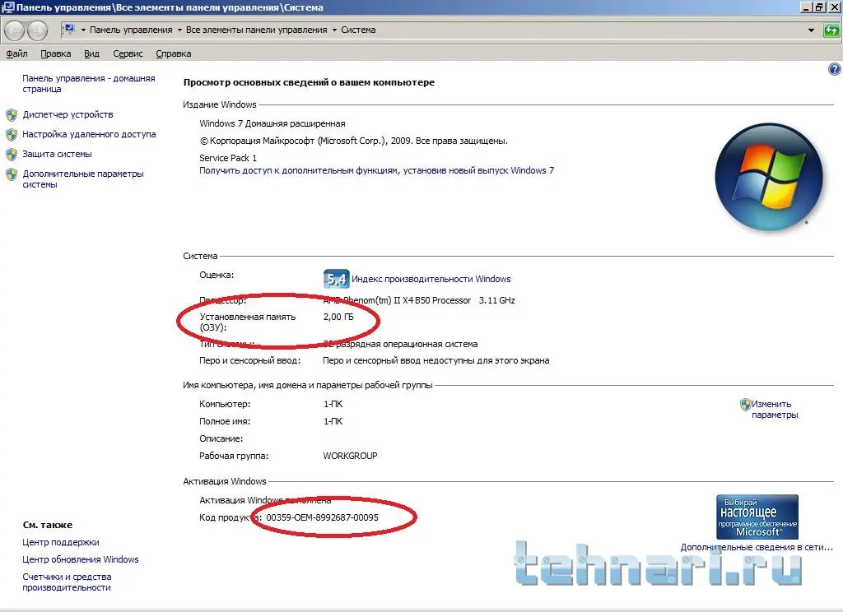The width and height of the screenshot is (843, 612).
Task: Click the Система breadcrumb segment
Action: click(358, 30)
